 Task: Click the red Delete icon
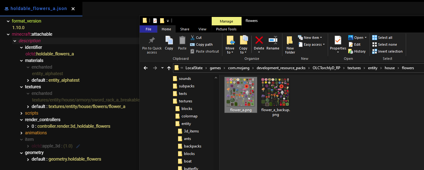[x=259, y=40]
